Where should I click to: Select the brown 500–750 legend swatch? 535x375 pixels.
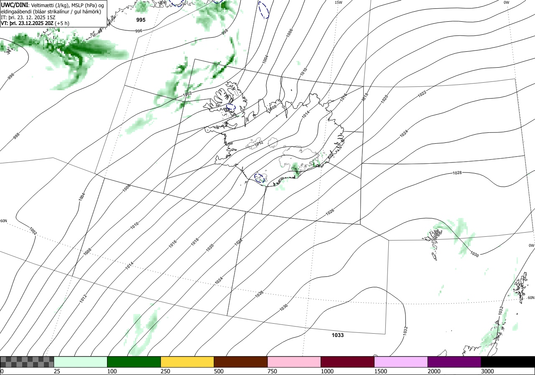(241, 362)
